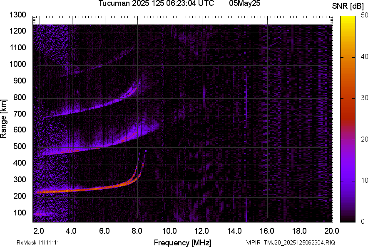The height and width of the screenshot is (247, 368).
Task: Click the colorbar tick value '30'
Action: tap(365, 98)
